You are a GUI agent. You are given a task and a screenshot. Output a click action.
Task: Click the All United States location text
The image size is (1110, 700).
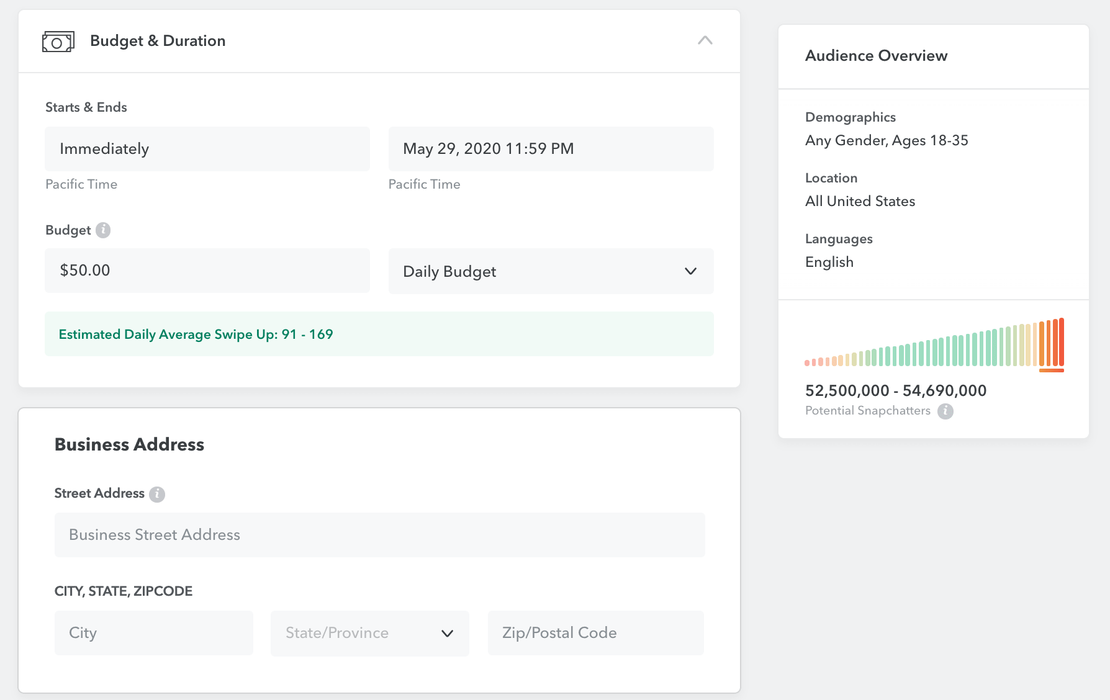[860, 201]
